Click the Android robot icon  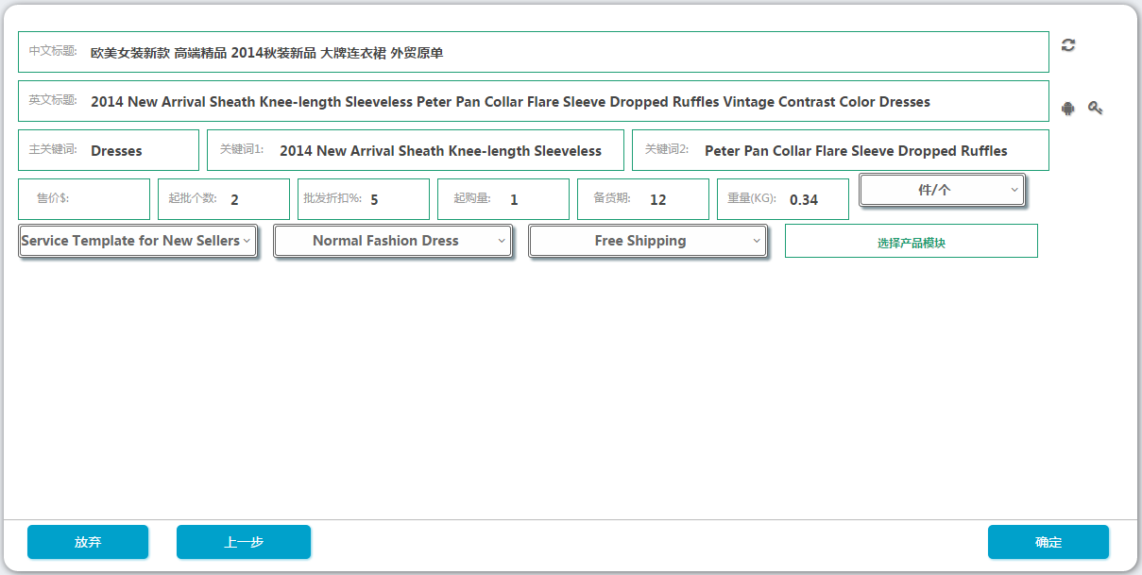(x=1068, y=108)
